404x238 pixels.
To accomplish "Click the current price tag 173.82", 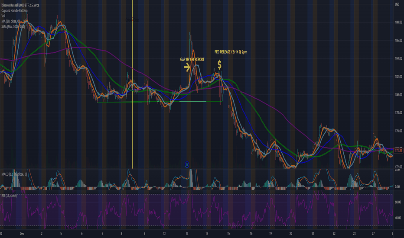I will click(398, 151).
